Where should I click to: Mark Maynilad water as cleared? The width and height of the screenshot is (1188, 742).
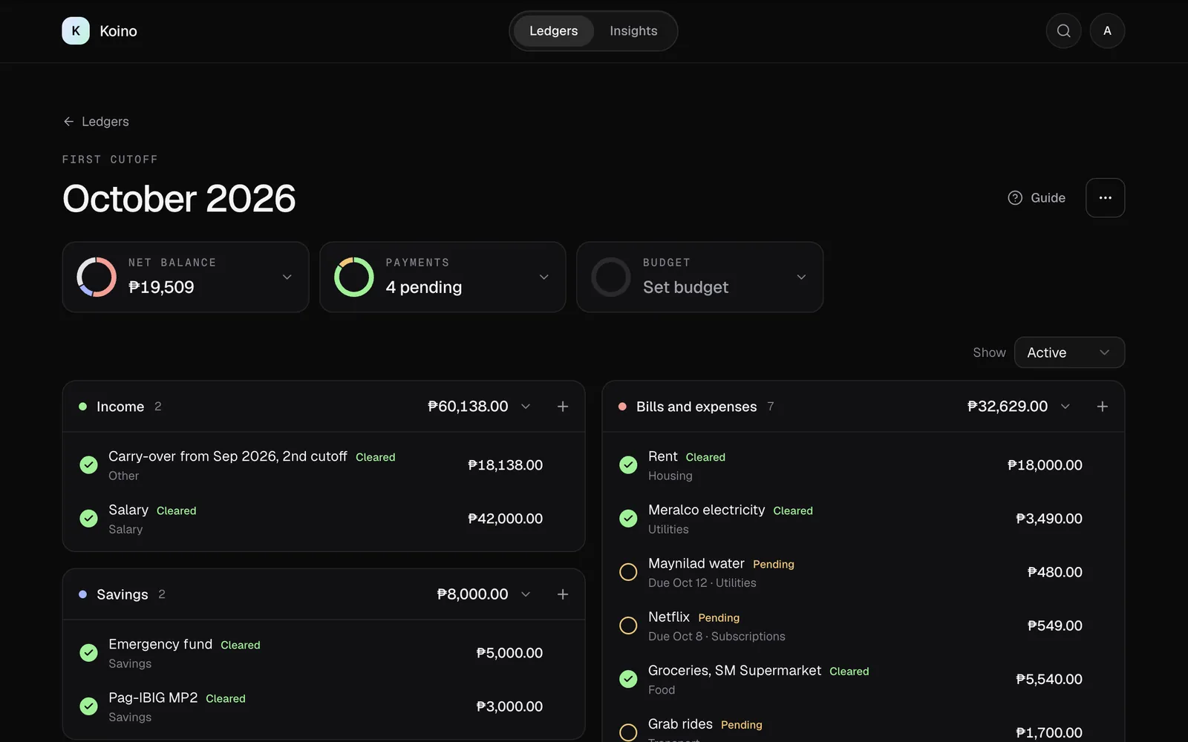(x=628, y=572)
